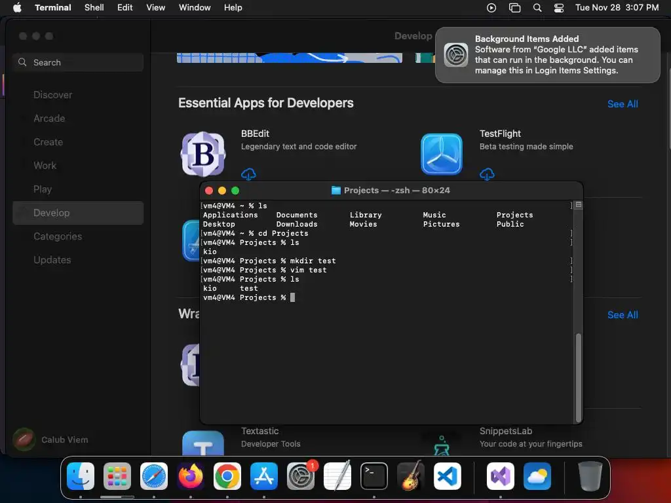The width and height of the screenshot is (671, 503).
Task: Open the Shell menu
Action: [x=94, y=7]
